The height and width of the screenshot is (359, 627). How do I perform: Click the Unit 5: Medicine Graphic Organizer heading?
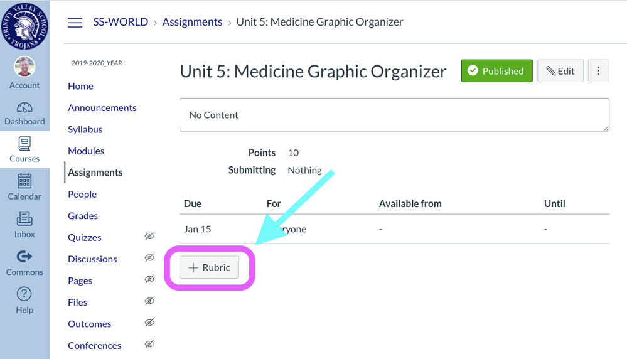pos(313,72)
